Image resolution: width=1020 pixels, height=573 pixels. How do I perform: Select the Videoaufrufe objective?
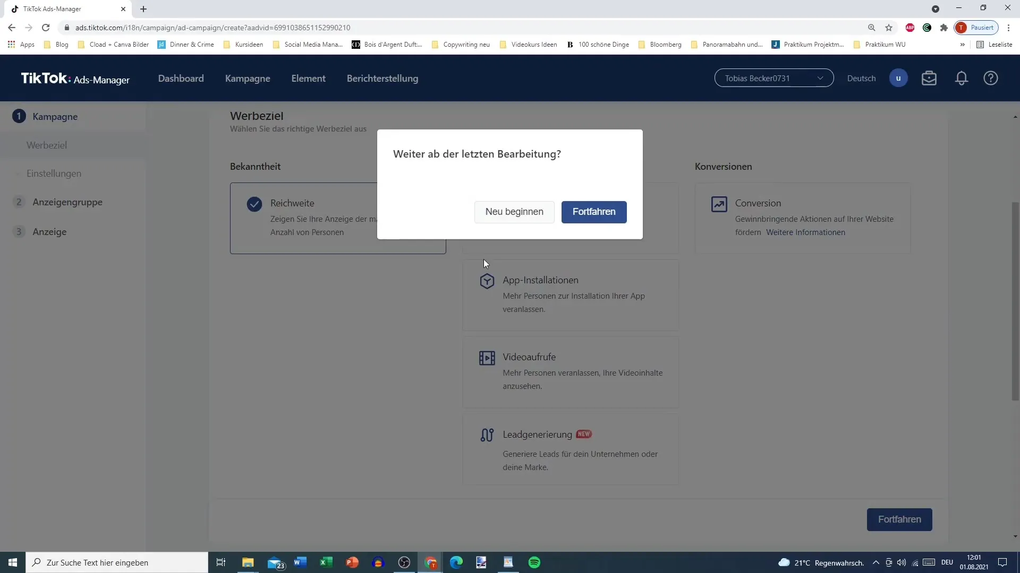[571, 372]
